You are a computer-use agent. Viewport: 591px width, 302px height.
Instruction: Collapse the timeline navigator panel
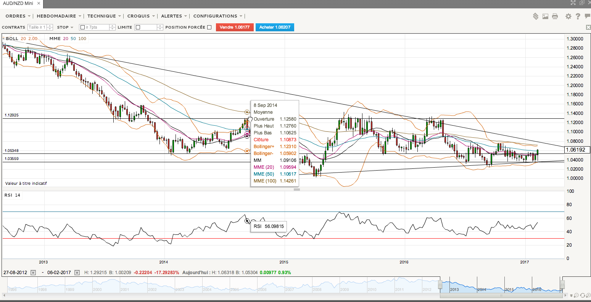570,295
